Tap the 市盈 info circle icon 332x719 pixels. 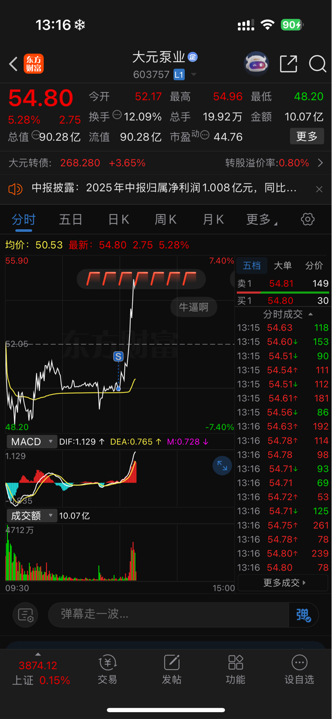tap(205, 135)
